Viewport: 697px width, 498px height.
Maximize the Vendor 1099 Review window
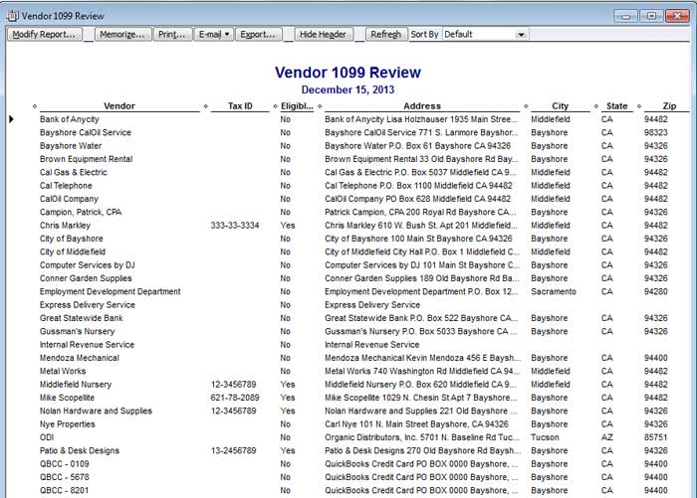651,16
